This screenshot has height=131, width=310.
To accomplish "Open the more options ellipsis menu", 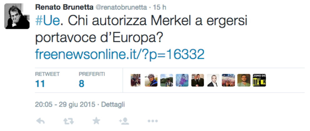I will [153, 121].
